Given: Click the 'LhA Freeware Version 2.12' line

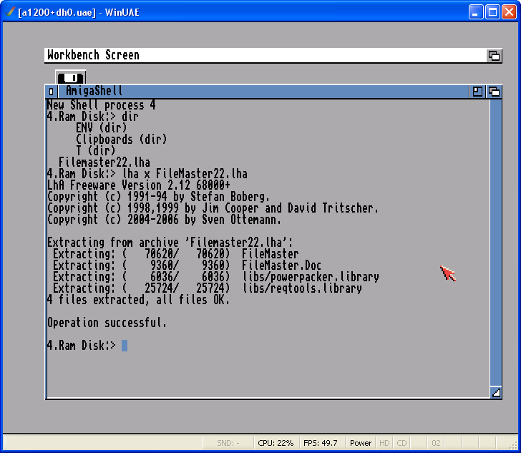Looking at the screenshot, I should point(139,185).
